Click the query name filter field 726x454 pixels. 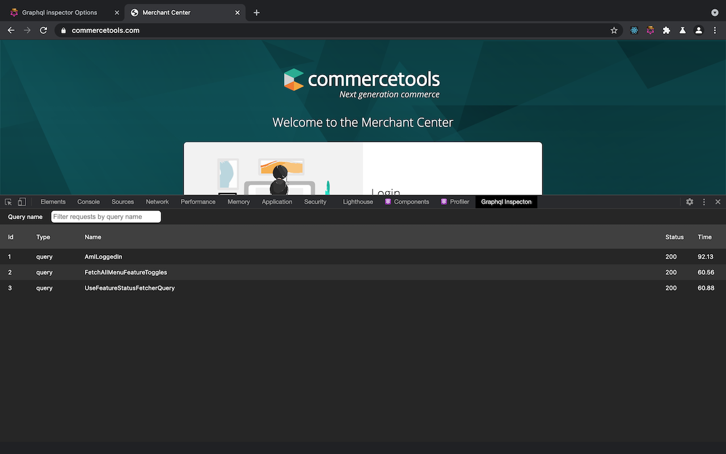(105, 216)
